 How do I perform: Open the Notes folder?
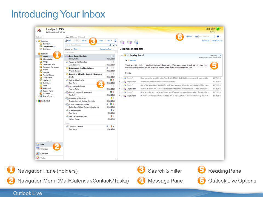[43, 85]
